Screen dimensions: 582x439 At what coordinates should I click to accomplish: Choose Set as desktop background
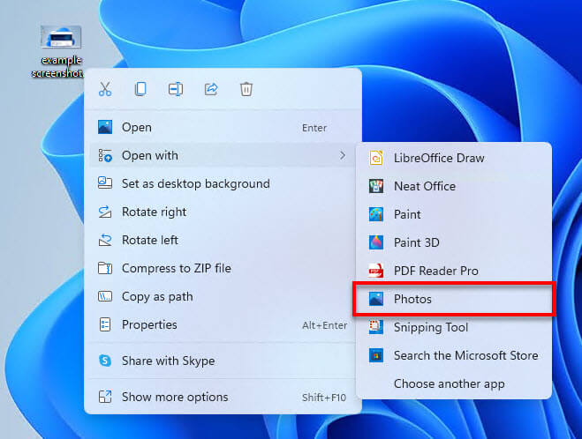(223, 183)
